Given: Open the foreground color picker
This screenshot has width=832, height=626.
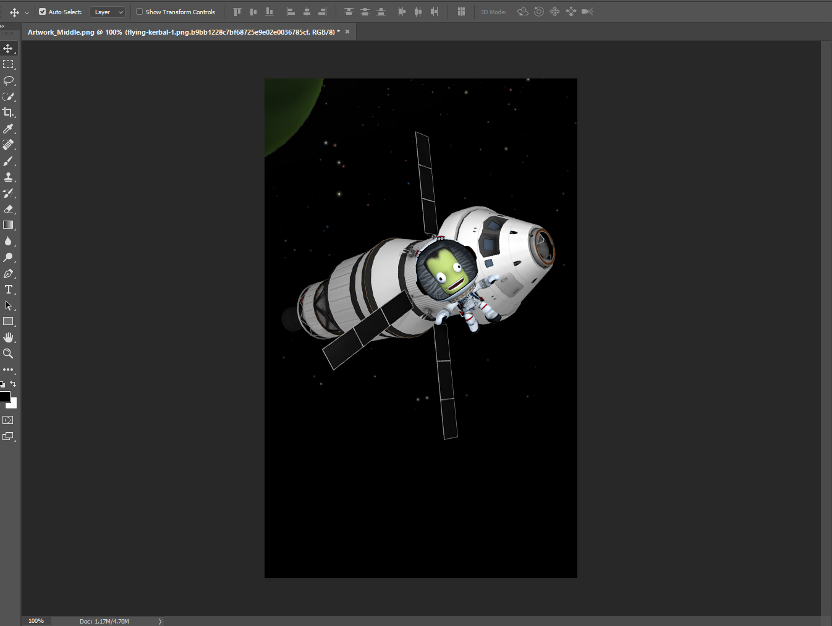Looking at the screenshot, I should tap(4, 396).
